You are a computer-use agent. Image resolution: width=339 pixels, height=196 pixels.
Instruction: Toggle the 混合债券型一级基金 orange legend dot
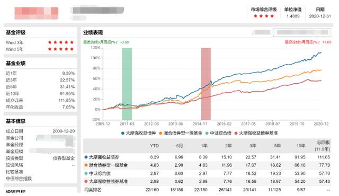click(x=160, y=133)
